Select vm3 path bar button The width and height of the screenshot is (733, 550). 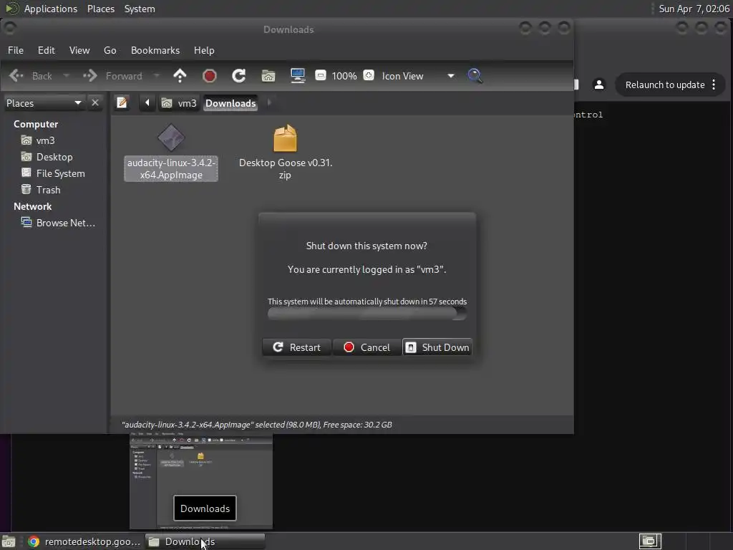(x=180, y=103)
